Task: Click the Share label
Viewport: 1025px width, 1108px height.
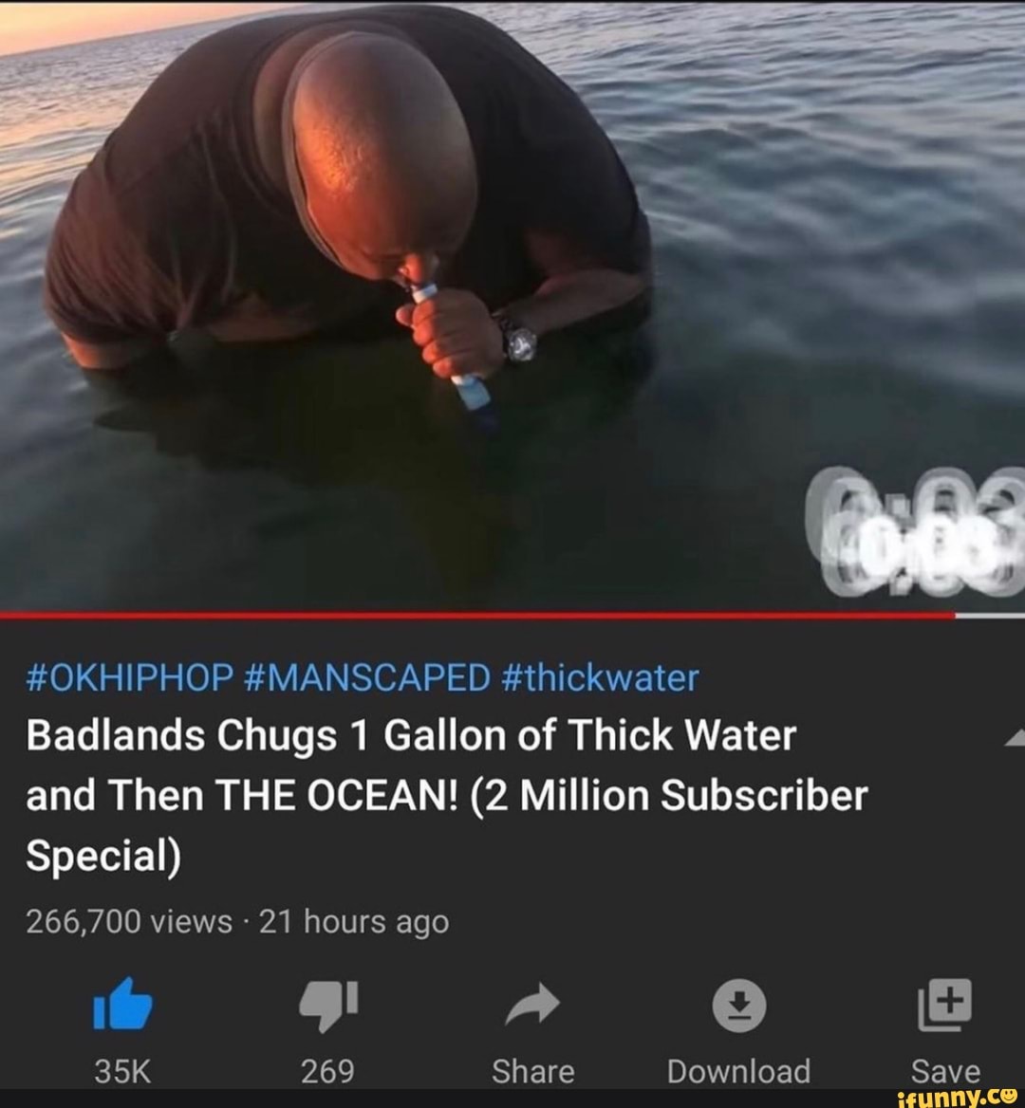Action: [x=533, y=1071]
